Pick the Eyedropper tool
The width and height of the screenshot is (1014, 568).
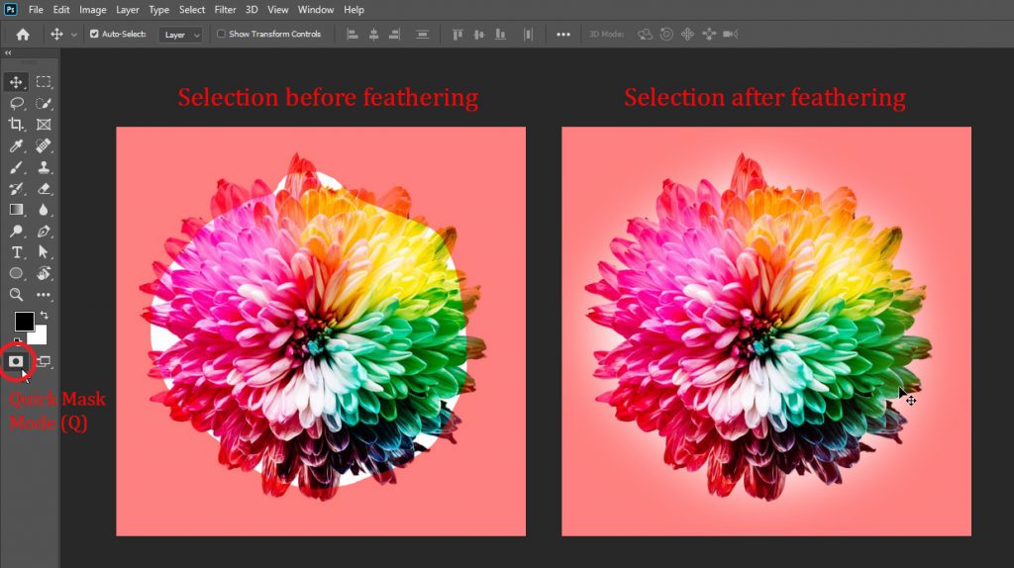(x=17, y=146)
